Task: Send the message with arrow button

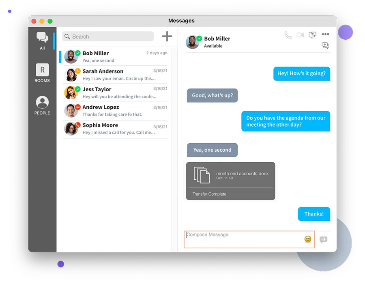Action: click(x=323, y=239)
